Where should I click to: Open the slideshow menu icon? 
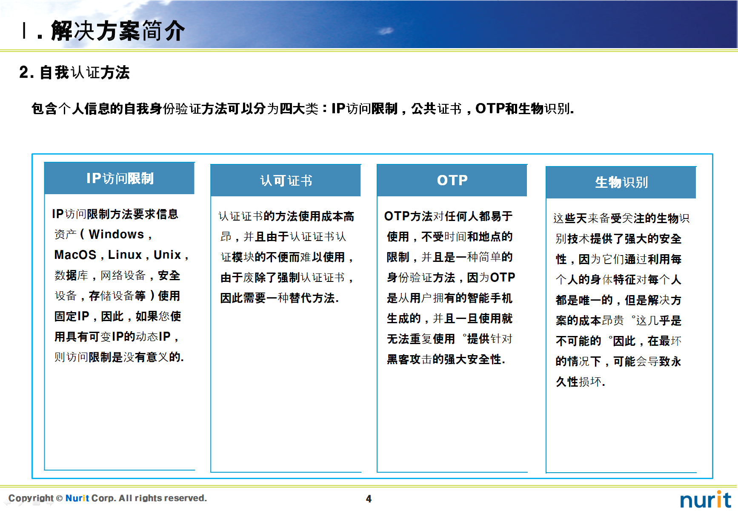[36, 502]
